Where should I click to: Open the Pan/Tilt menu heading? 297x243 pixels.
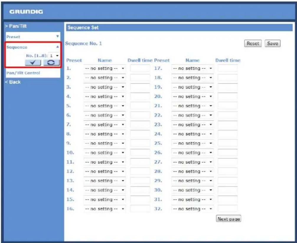pos(16,26)
